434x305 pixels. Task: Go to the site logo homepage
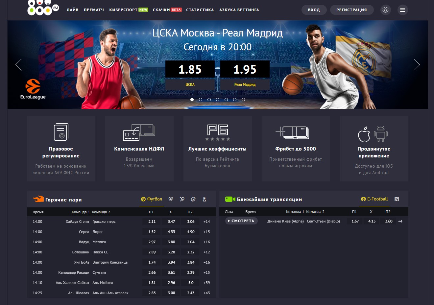pos(43,8)
